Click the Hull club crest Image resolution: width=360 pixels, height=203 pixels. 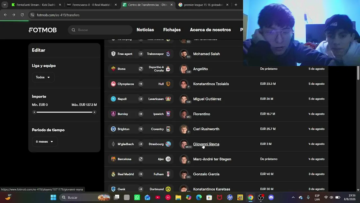point(168,84)
